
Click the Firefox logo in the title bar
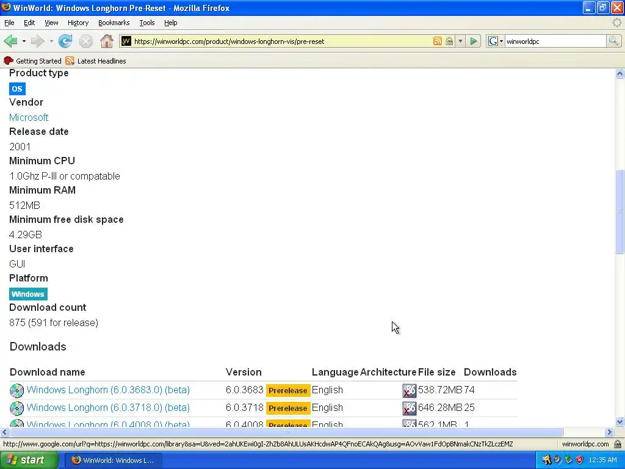(6, 7)
